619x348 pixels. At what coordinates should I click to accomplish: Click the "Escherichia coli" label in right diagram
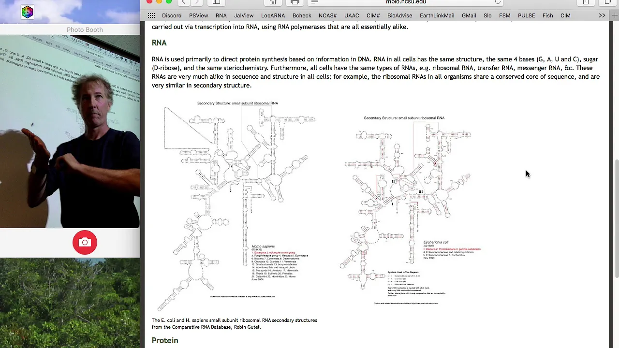pos(436,242)
